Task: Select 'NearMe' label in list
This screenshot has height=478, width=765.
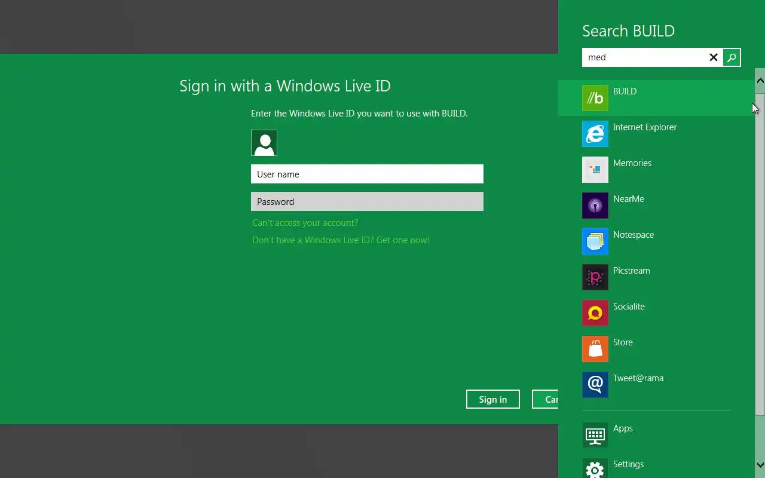Action: tap(629, 199)
